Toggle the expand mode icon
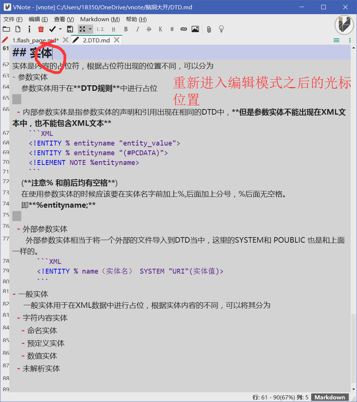The image size is (357, 402). click(82, 29)
